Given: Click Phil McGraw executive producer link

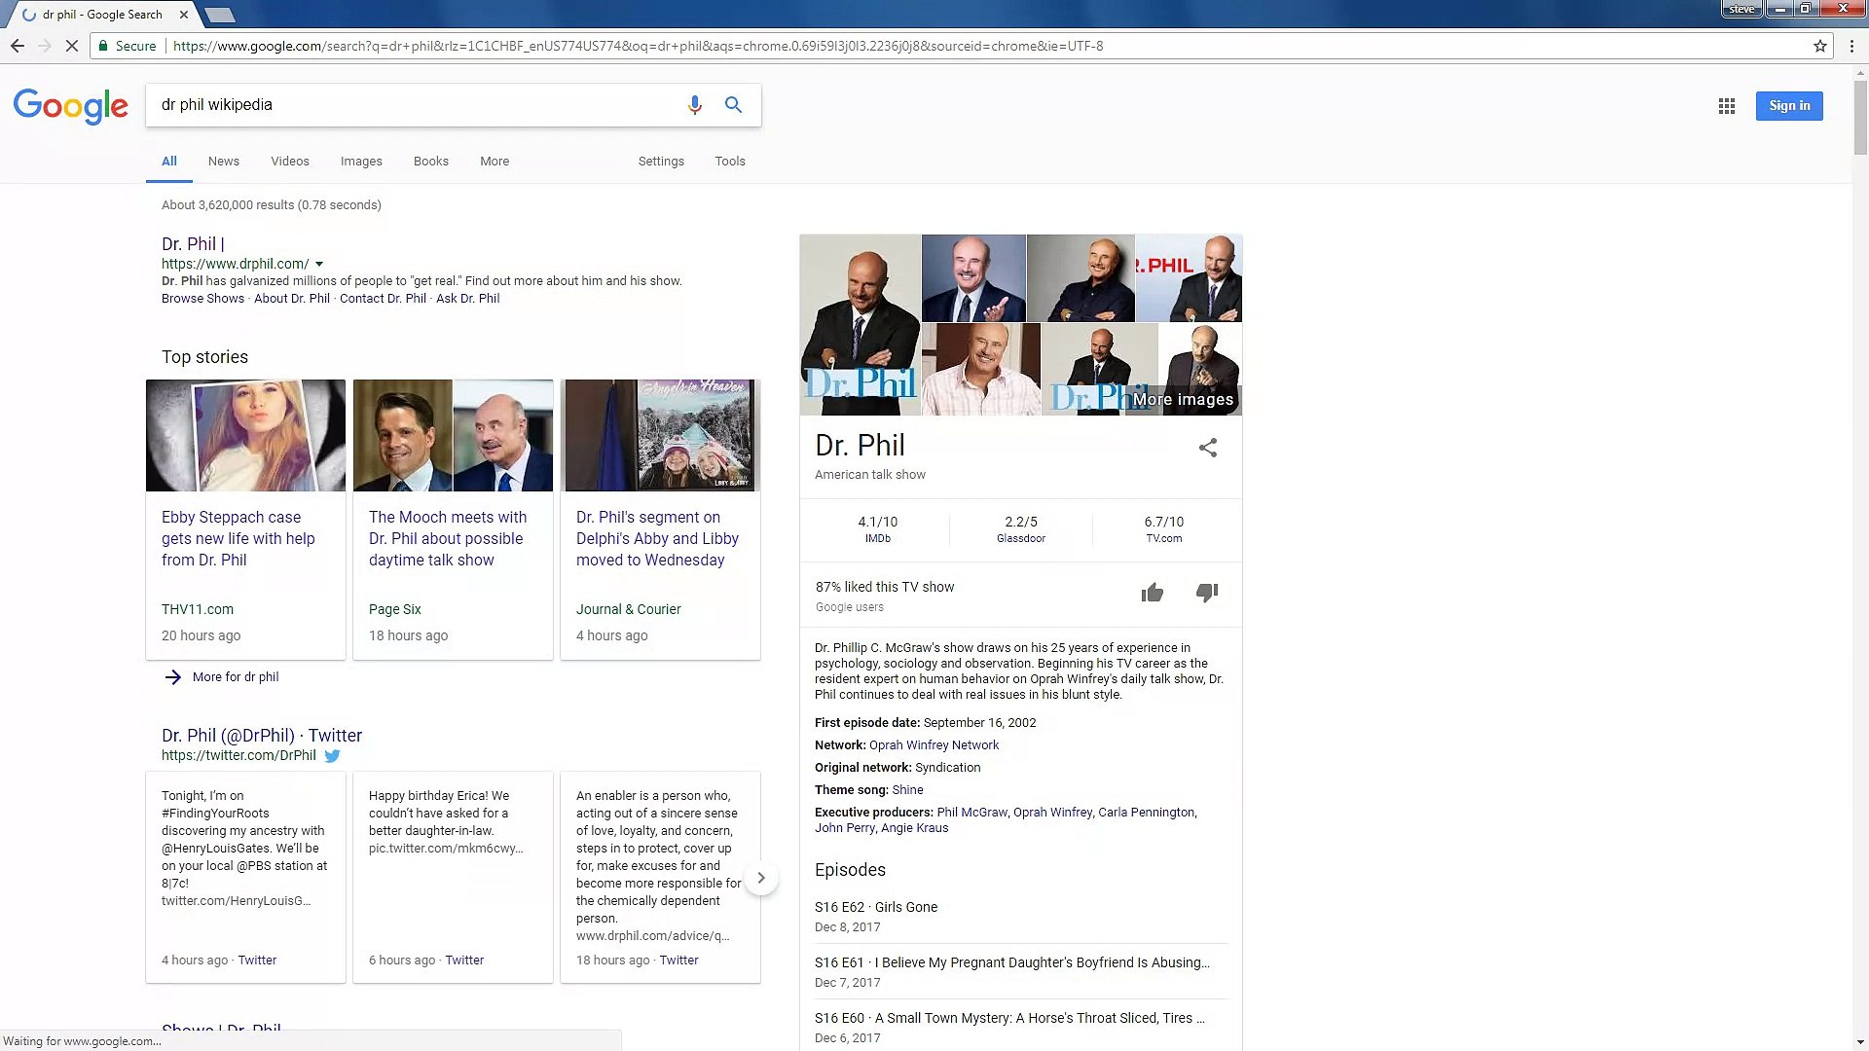Looking at the screenshot, I should (x=971, y=813).
